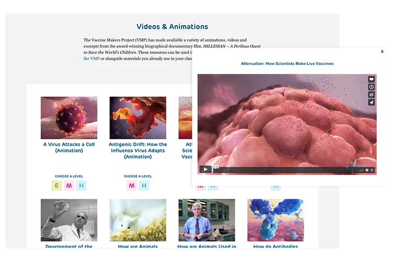This screenshot has width=402, height=262.
Task: Open the blue antibody animation thumbnail
Action: tap(276, 220)
